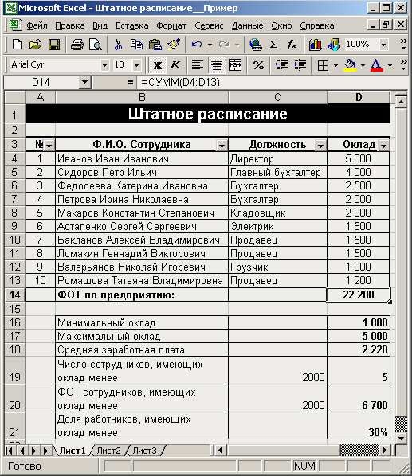Expand the Name Box dropdown
Viewport: 412px width, 476px height.
click(84, 82)
